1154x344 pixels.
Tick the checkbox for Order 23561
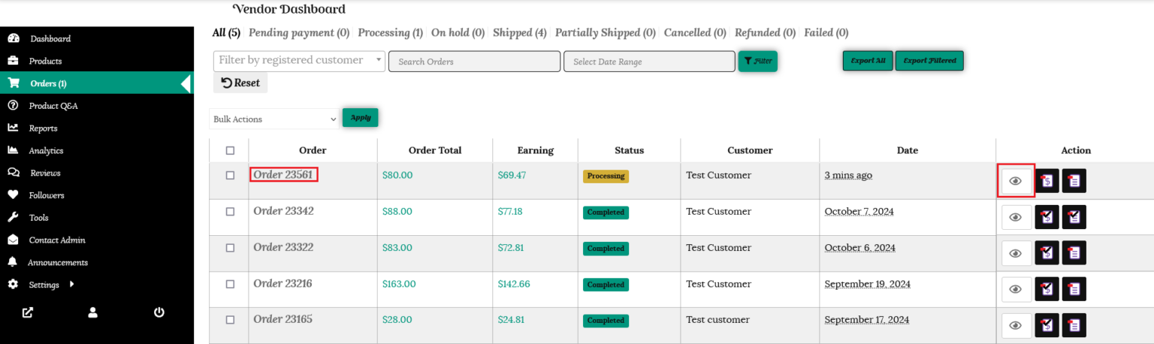click(230, 175)
